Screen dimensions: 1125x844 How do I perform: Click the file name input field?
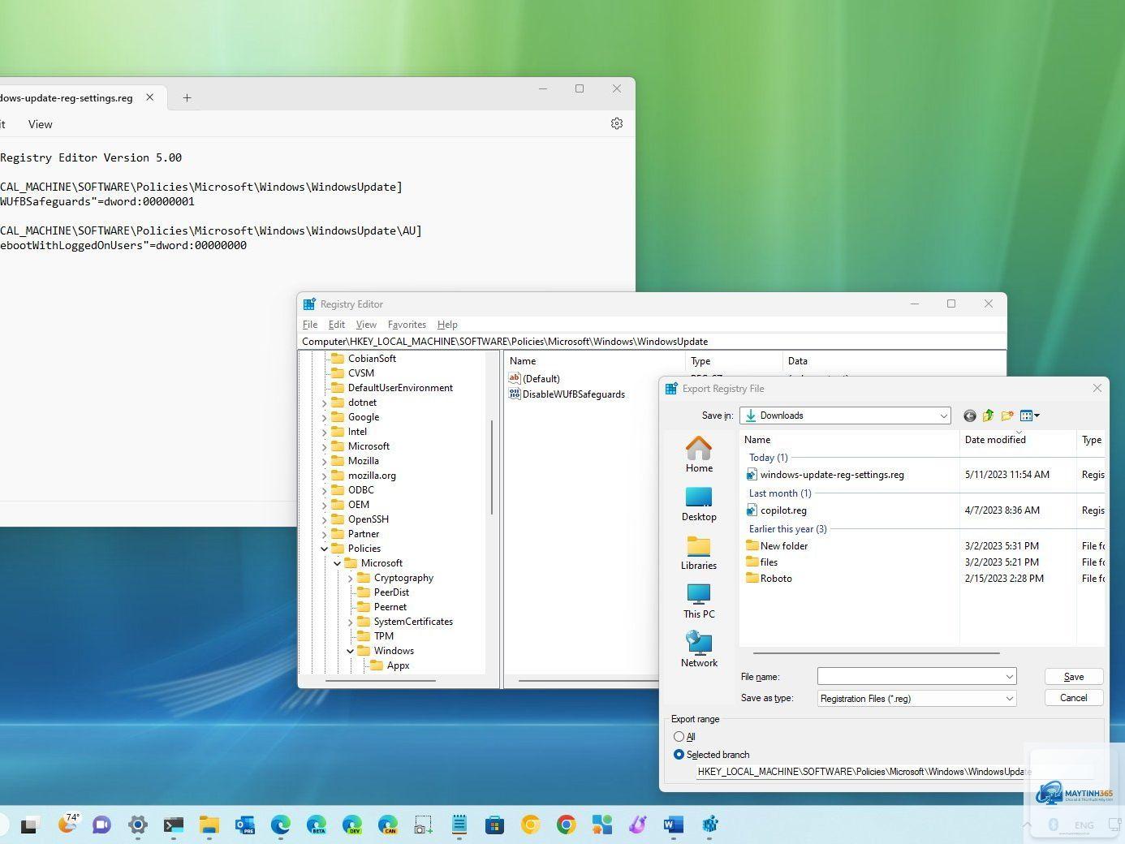click(910, 677)
